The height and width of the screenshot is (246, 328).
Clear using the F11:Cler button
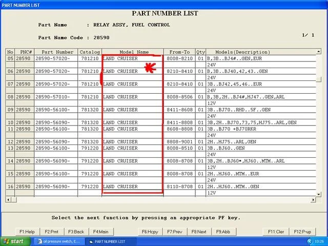coord(276,232)
